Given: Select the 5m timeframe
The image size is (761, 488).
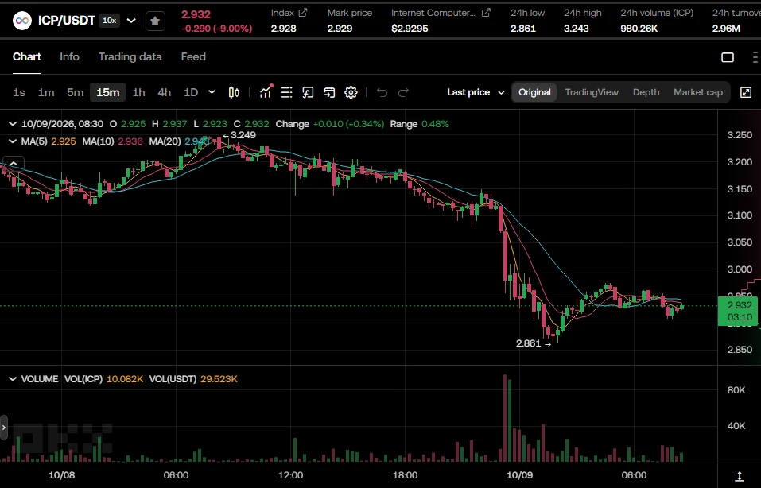Looking at the screenshot, I should point(76,92).
